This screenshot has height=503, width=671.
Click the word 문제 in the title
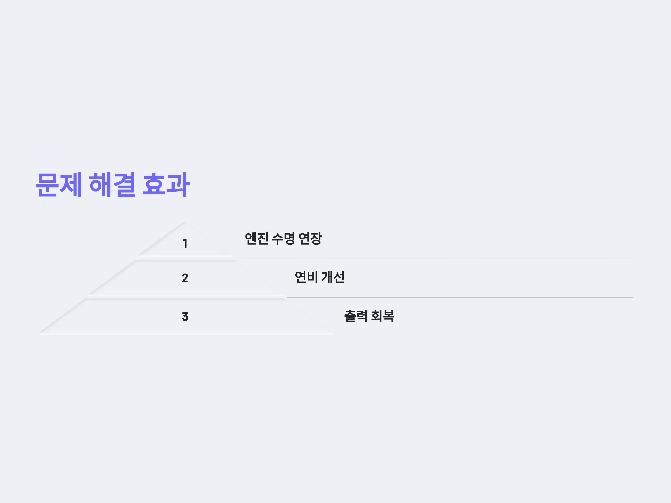tap(59, 185)
